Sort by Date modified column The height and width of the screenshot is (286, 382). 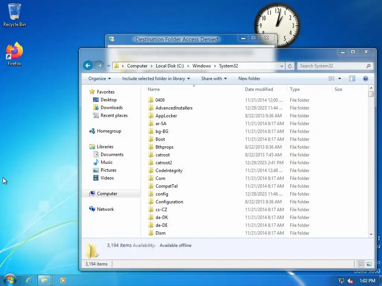point(265,89)
